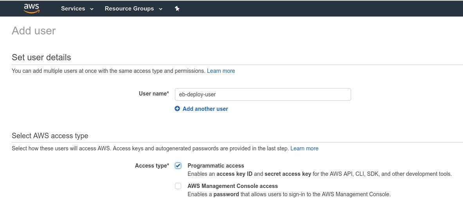
Task: Click the Set user details section heading
Action: tap(41, 57)
